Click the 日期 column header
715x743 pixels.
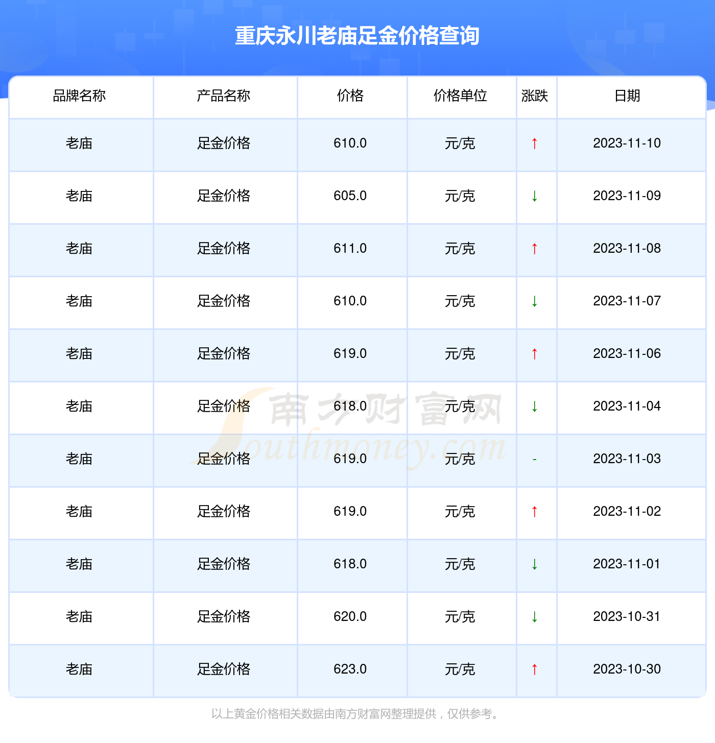(x=627, y=95)
